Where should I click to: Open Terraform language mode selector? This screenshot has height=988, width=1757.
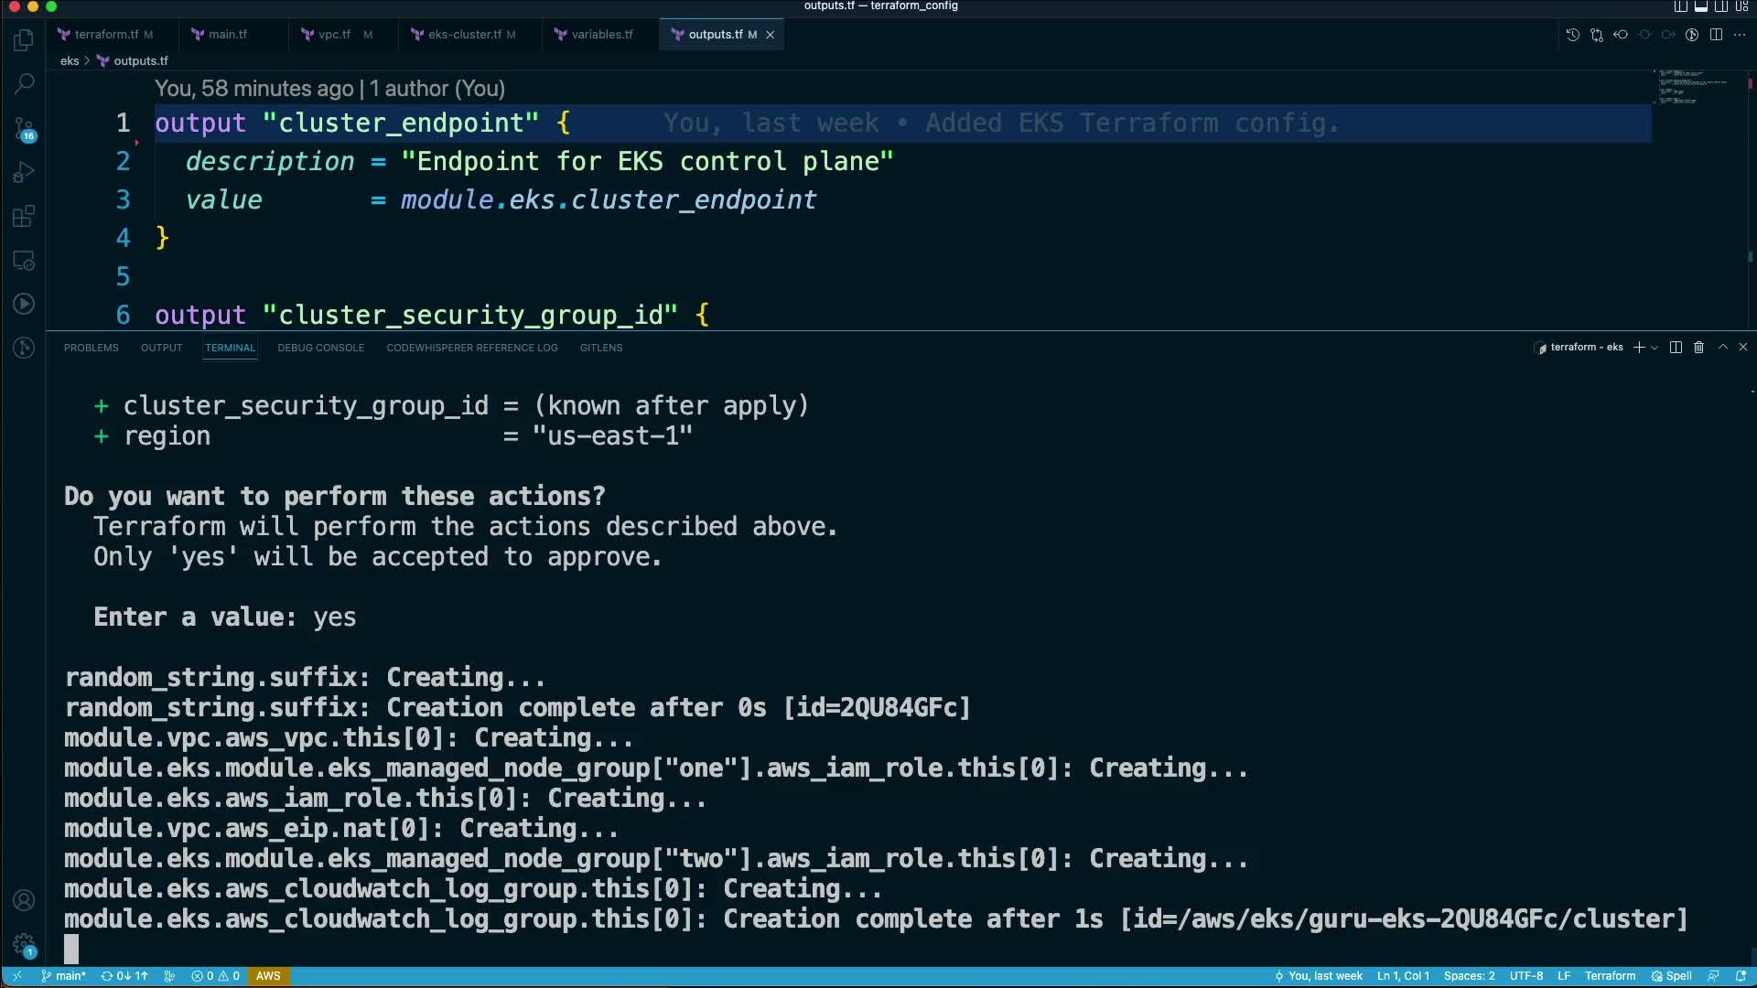(1610, 976)
